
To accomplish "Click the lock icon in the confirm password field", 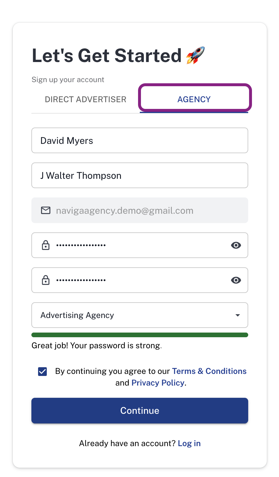I will [46, 280].
